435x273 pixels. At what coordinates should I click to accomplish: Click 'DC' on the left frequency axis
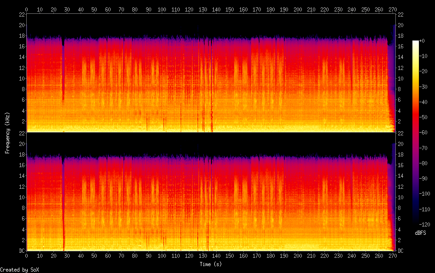22,251
